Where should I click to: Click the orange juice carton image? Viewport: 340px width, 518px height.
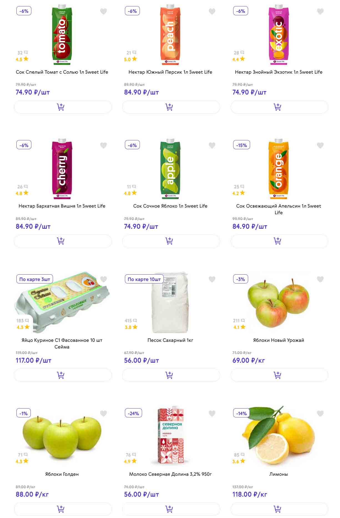pos(278,169)
